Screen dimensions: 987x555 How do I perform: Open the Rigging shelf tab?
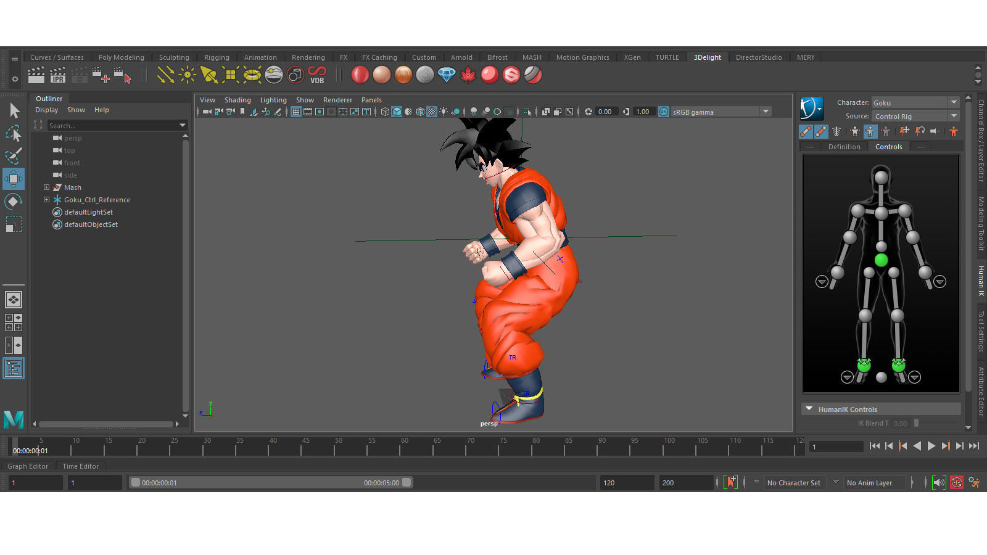pyautogui.click(x=217, y=57)
